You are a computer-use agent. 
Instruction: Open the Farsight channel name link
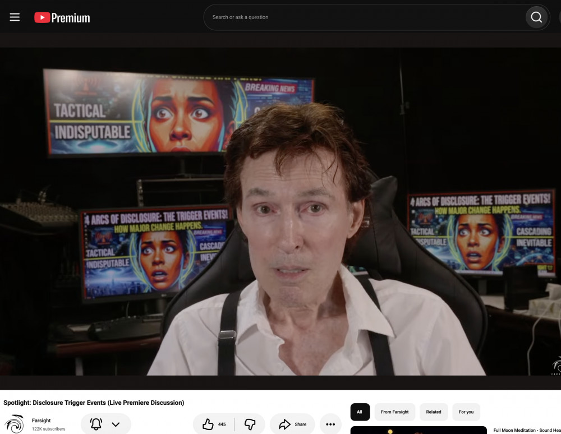(41, 421)
